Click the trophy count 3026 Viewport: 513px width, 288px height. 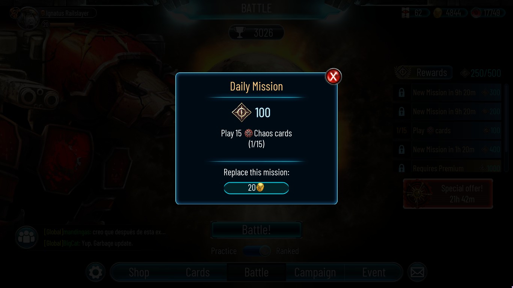pos(256,33)
